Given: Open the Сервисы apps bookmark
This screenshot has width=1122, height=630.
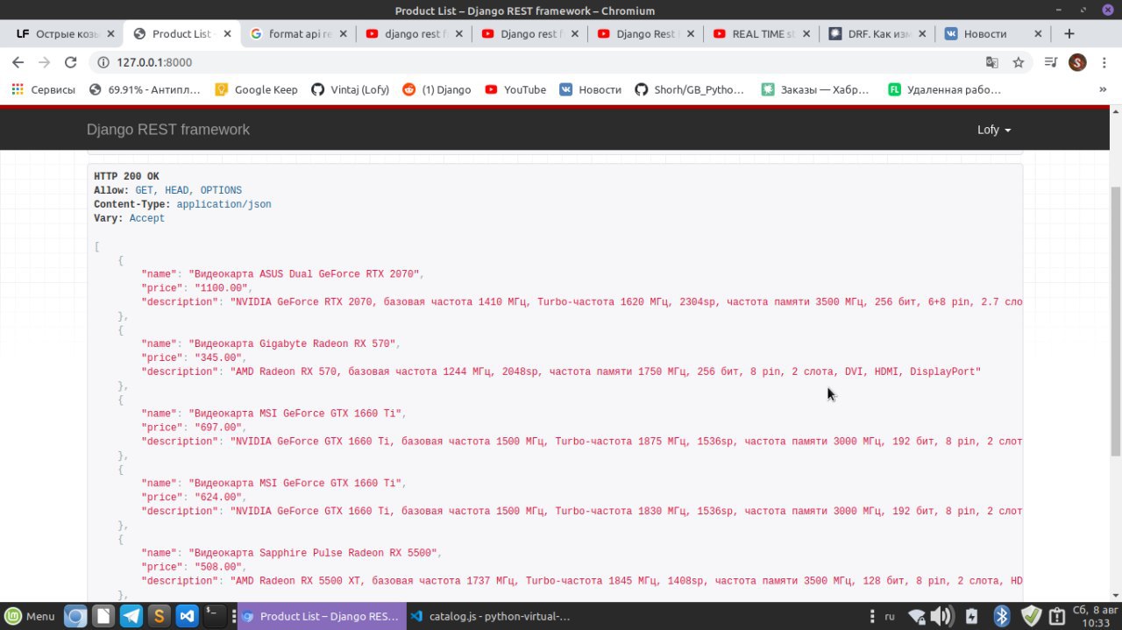Looking at the screenshot, I should pos(44,89).
